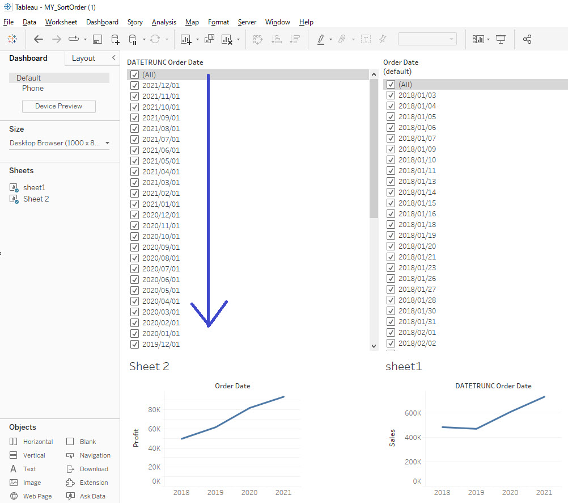Click the Swap Rows and Columns icon
Image resolution: width=568 pixels, height=503 pixels.
(257, 39)
